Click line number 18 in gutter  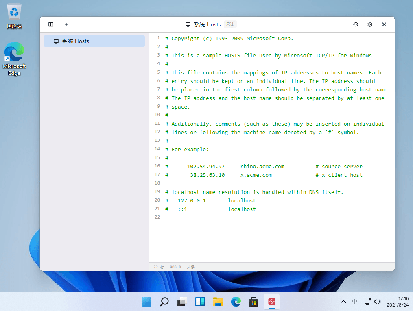pyautogui.click(x=157, y=183)
